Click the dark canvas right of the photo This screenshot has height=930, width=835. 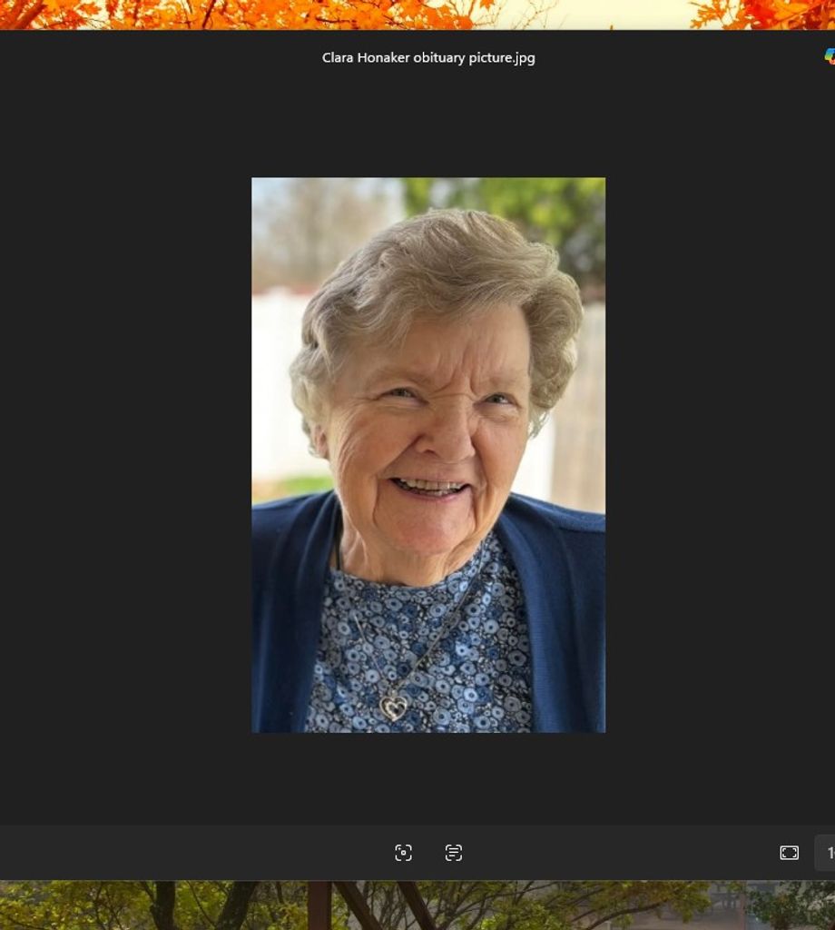(x=717, y=454)
